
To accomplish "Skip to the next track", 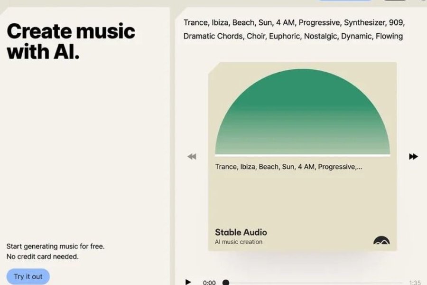I will tap(413, 156).
